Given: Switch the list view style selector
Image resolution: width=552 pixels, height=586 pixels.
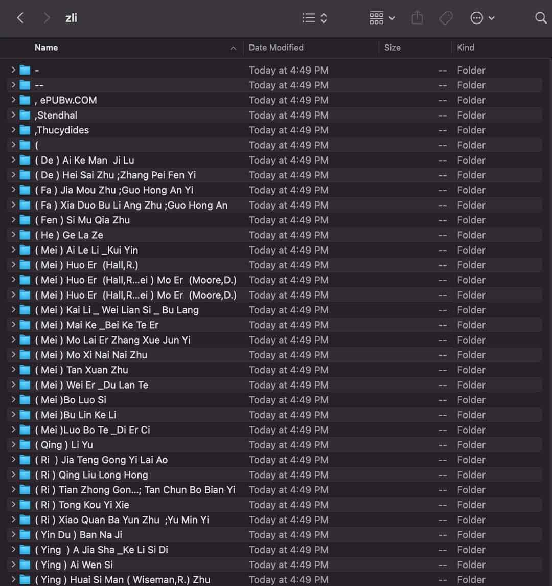Looking at the screenshot, I should tap(314, 18).
